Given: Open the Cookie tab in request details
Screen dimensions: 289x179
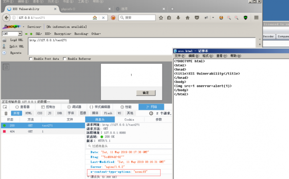Looking at the screenshot, I should [129, 120].
